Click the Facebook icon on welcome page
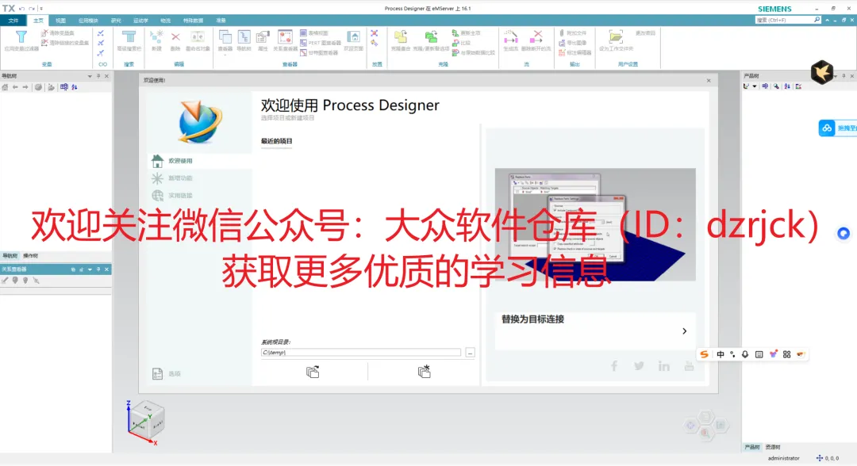 coord(614,365)
